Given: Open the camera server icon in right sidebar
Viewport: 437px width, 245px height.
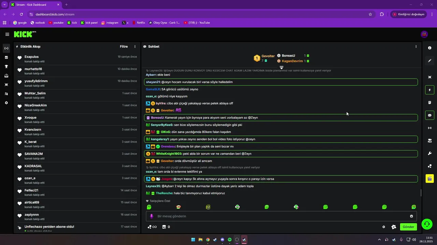Looking at the screenshot, I should (x=429, y=141).
